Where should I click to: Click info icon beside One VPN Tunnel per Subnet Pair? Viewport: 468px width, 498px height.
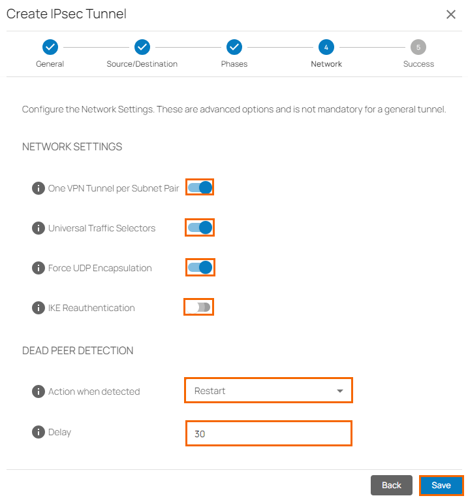tap(39, 188)
